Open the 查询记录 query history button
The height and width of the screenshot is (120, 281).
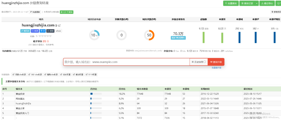[247, 3]
